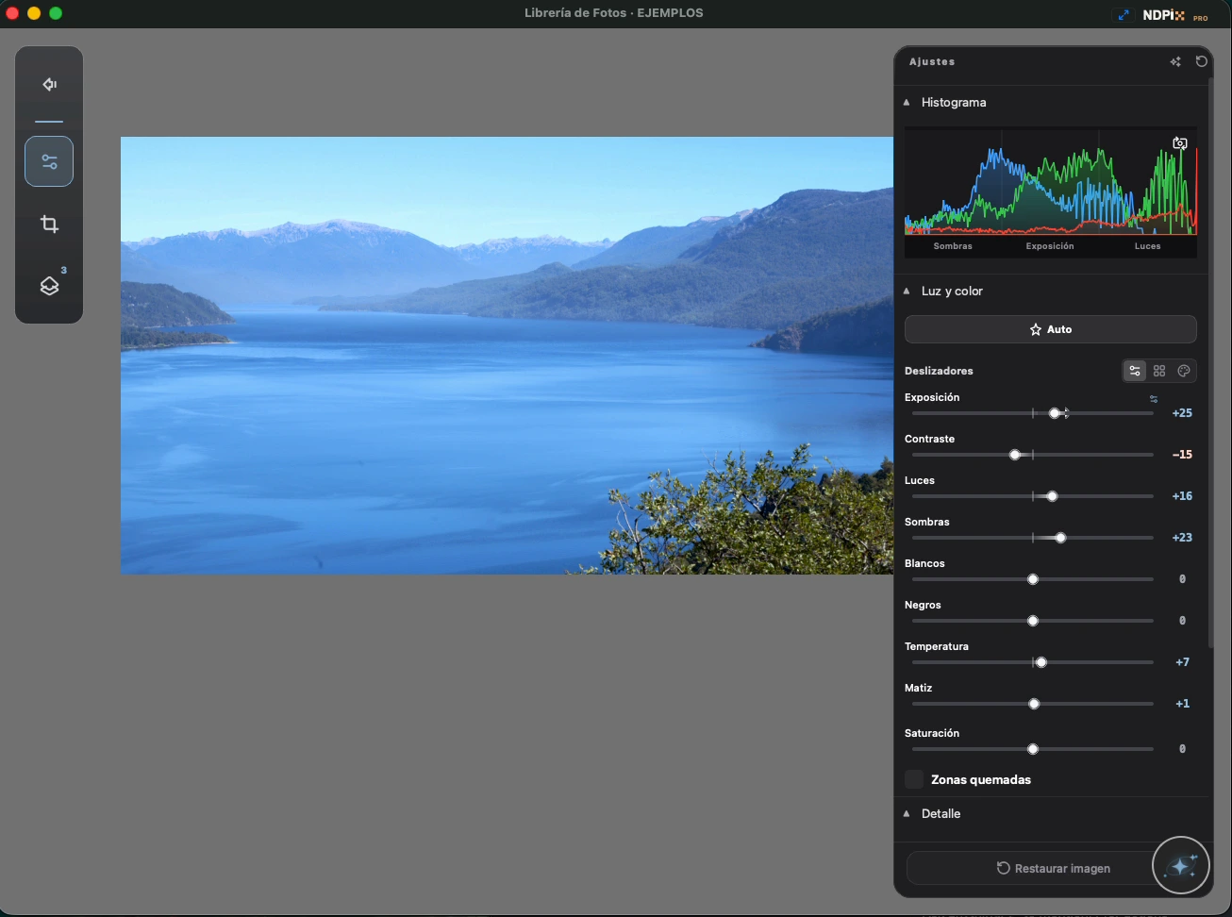This screenshot has width=1232, height=917.
Task: Click the small settings icon beside Exposición
Action: click(x=1154, y=399)
